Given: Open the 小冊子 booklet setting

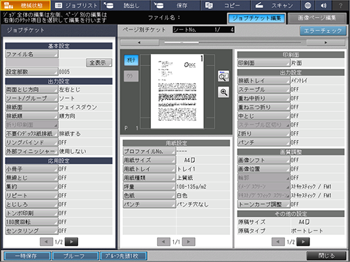Looking at the screenshot, I should coord(32,169).
